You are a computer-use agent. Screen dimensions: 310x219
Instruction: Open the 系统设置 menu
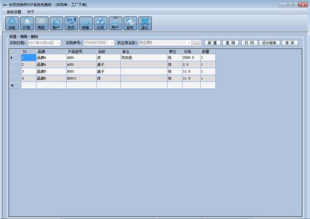click(14, 12)
